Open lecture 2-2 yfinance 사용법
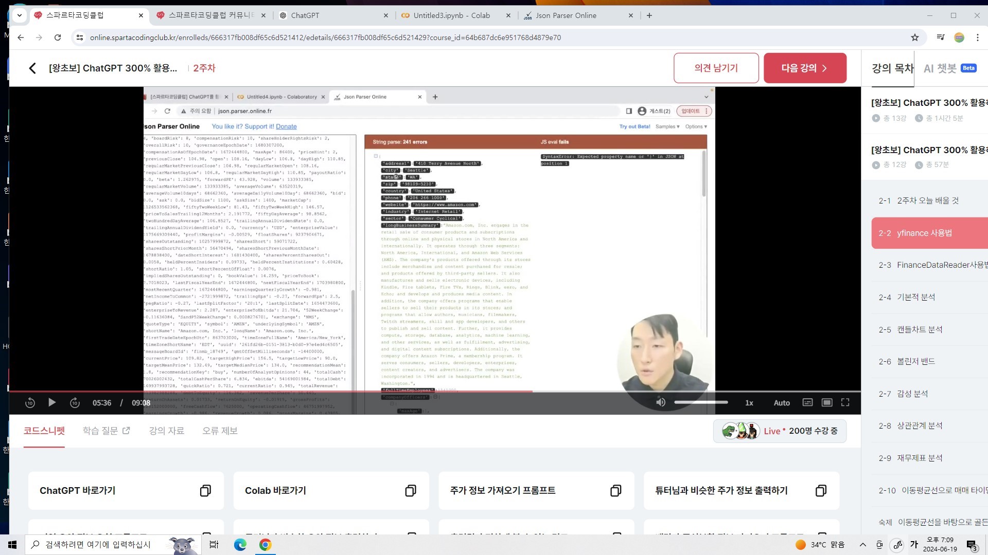 tap(929, 233)
